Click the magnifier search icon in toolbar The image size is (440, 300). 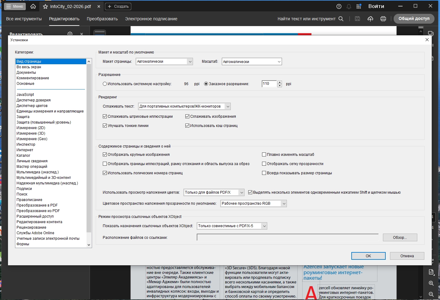[341, 19]
